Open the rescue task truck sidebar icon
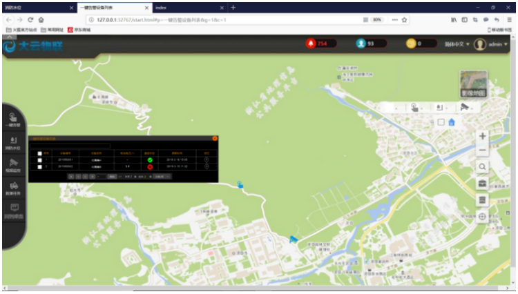Viewport: 518px width, 294px height. [13, 188]
